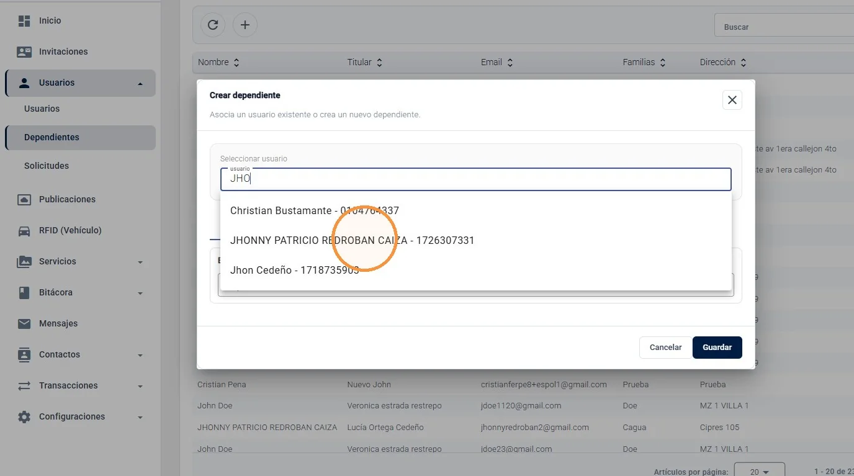Collapse the Usuarios menu arrow
Image resolution: width=854 pixels, height=476 pixels.
pyautogui.click(x=140, y=83)
